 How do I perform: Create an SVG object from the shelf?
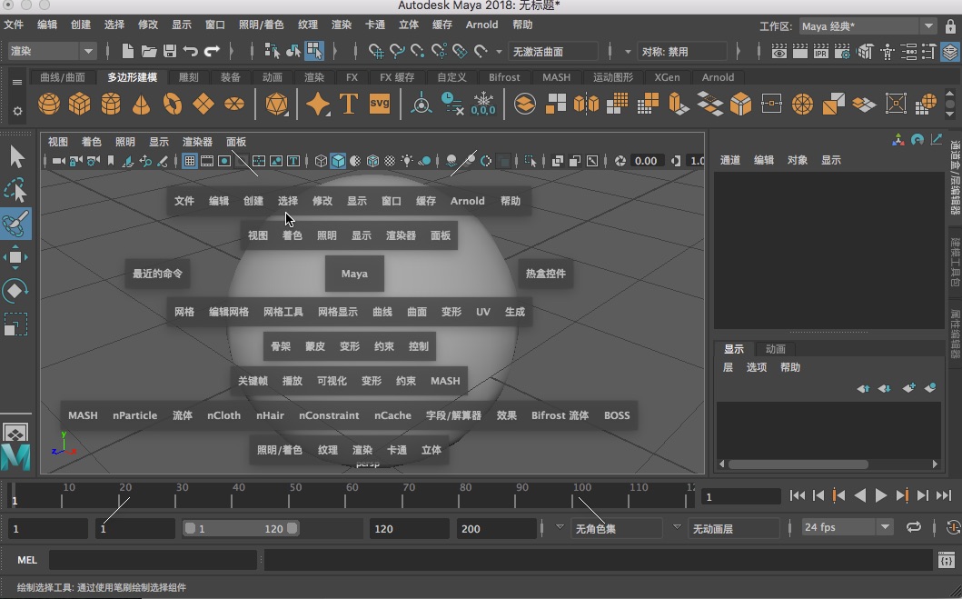(x=381, y=104)
